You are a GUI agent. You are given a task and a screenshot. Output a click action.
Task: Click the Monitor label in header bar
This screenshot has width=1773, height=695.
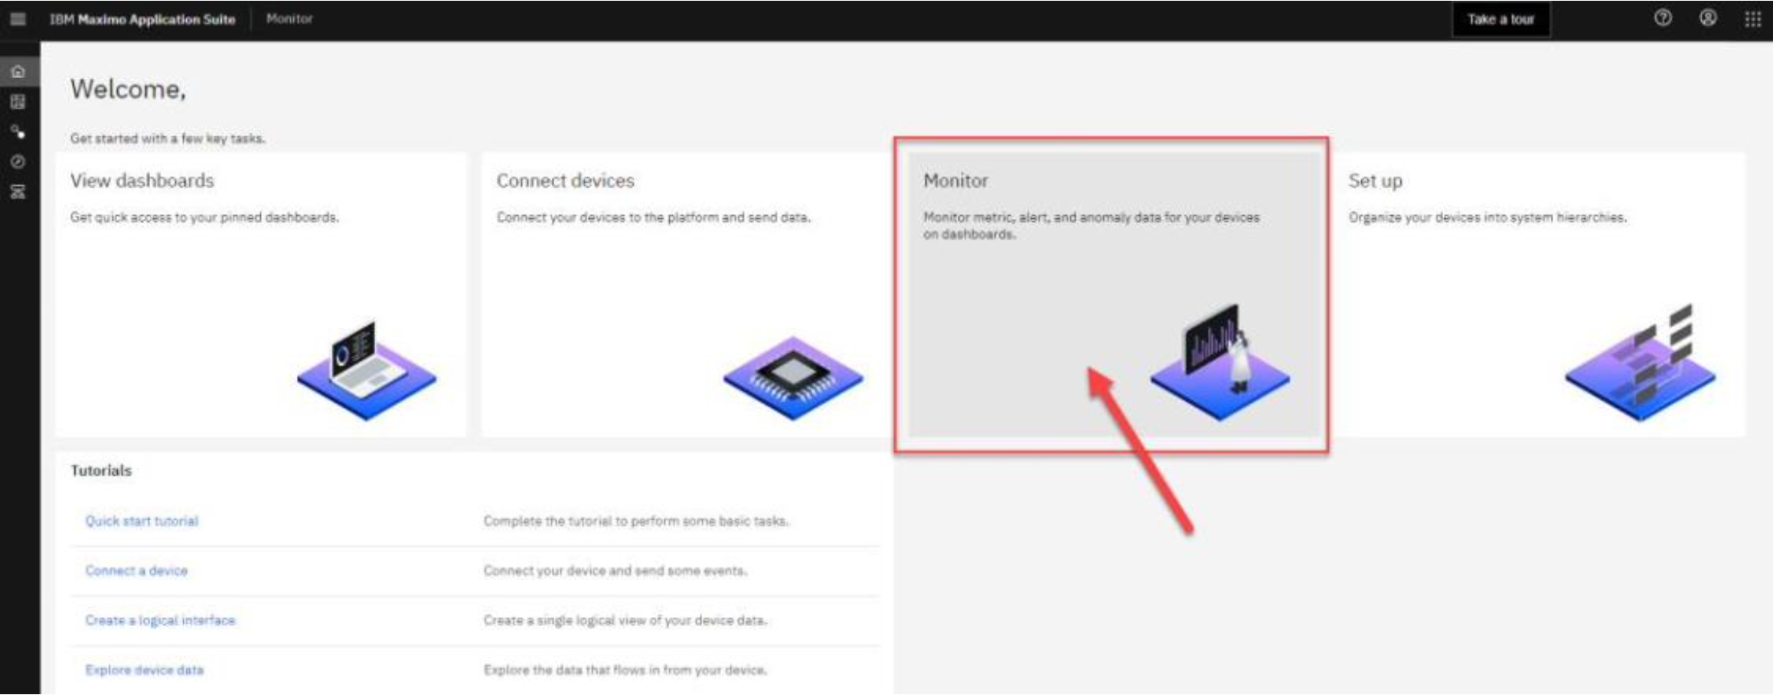289,18
